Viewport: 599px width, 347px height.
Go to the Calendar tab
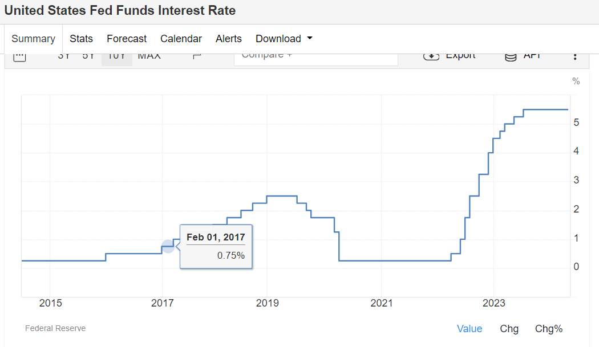[181, 39]
